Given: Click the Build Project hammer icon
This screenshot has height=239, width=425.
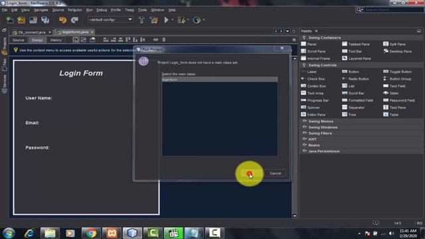Looking at the screenshot, I should (141, 20).
